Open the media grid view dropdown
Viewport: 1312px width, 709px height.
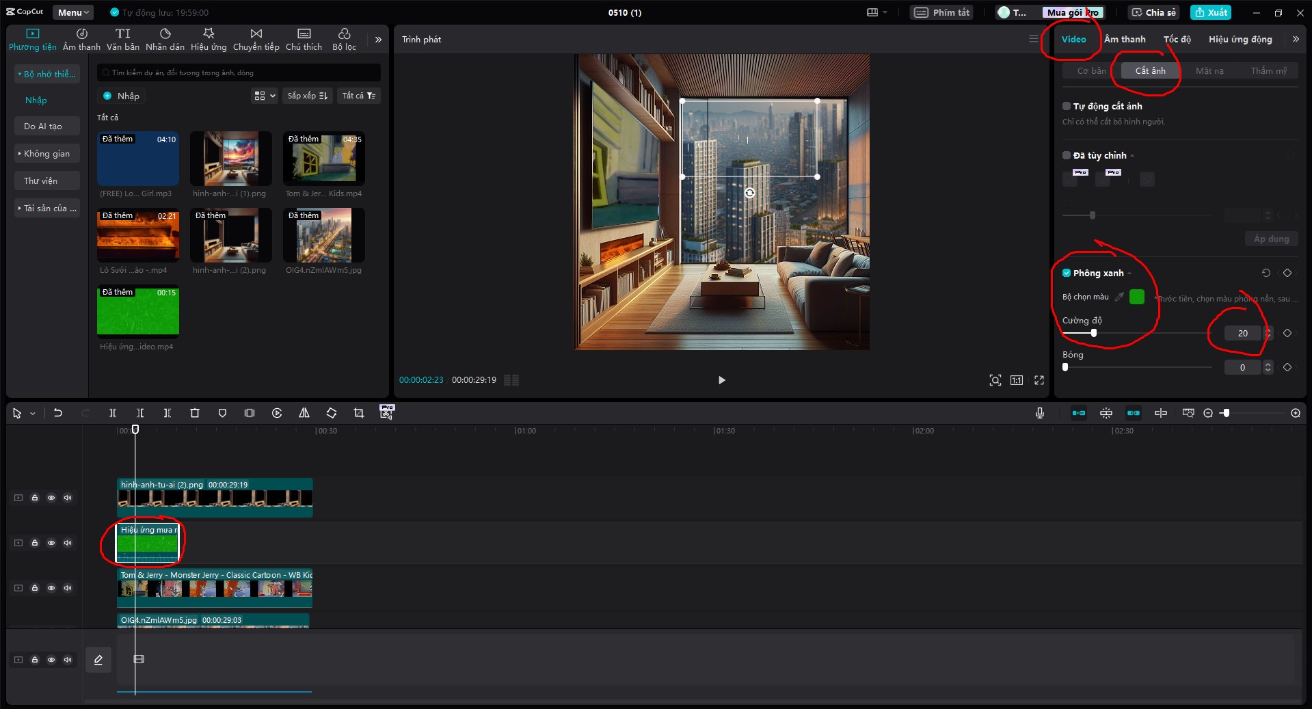coord(265,96)
